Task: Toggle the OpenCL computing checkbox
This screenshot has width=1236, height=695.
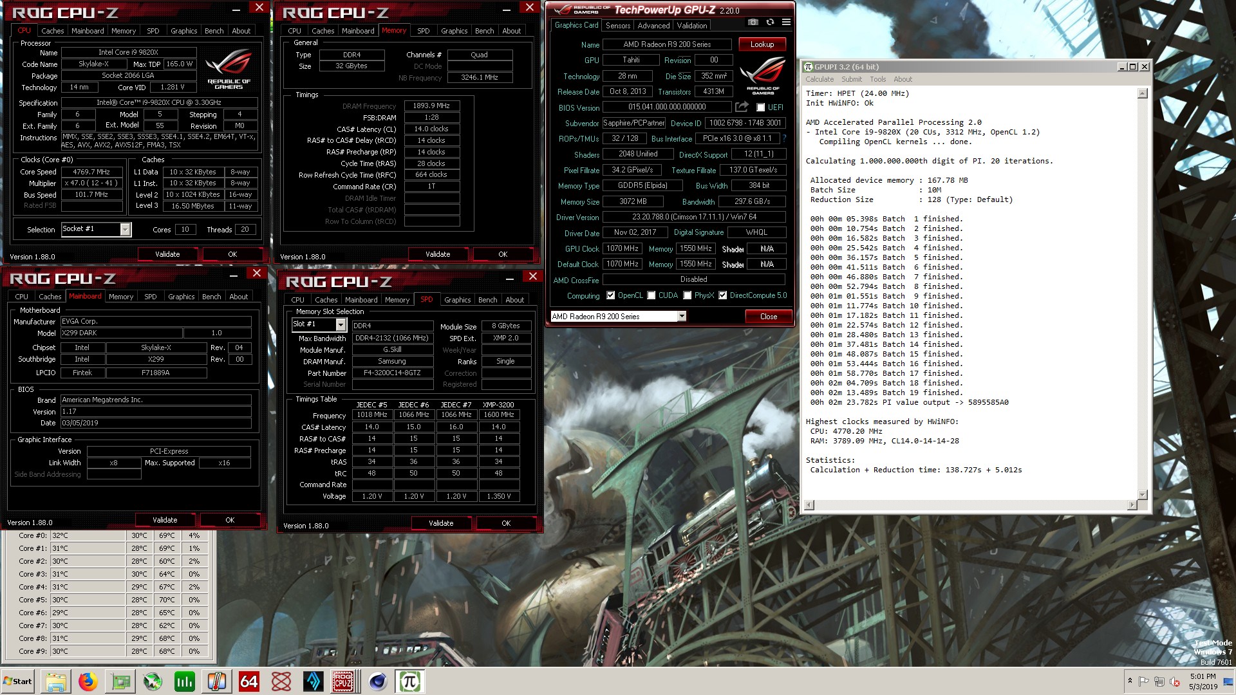Action: tap(610, 295)
